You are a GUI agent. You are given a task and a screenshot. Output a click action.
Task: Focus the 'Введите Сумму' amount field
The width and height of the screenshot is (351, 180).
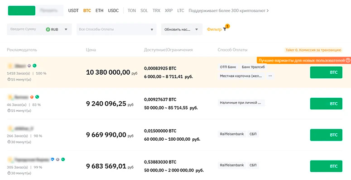[x=24, y=29]
